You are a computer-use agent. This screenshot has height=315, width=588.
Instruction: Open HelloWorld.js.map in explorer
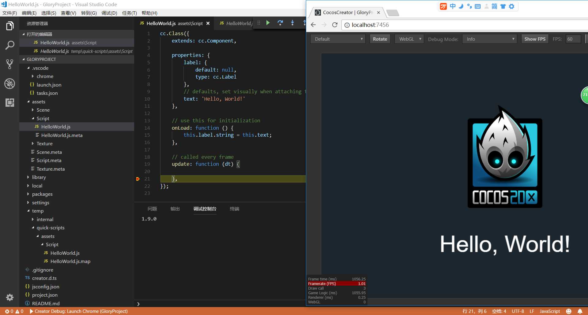70,261
